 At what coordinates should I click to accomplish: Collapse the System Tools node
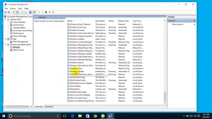pyautogui.click(x=5, y=20)
